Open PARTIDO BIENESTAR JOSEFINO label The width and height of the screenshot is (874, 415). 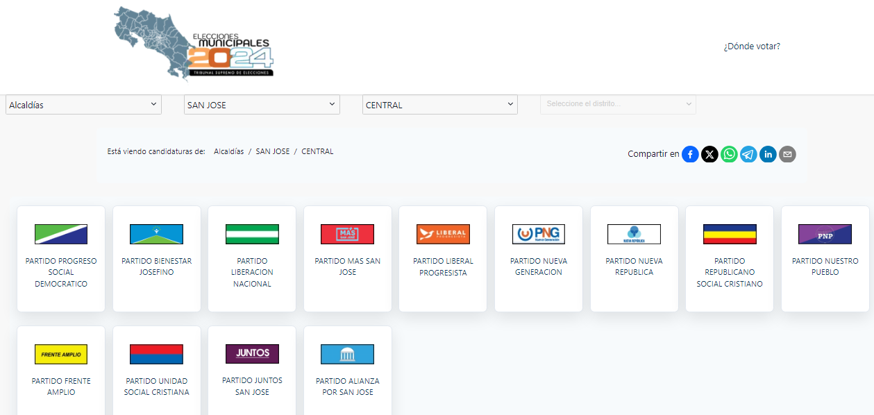(156, 266)
